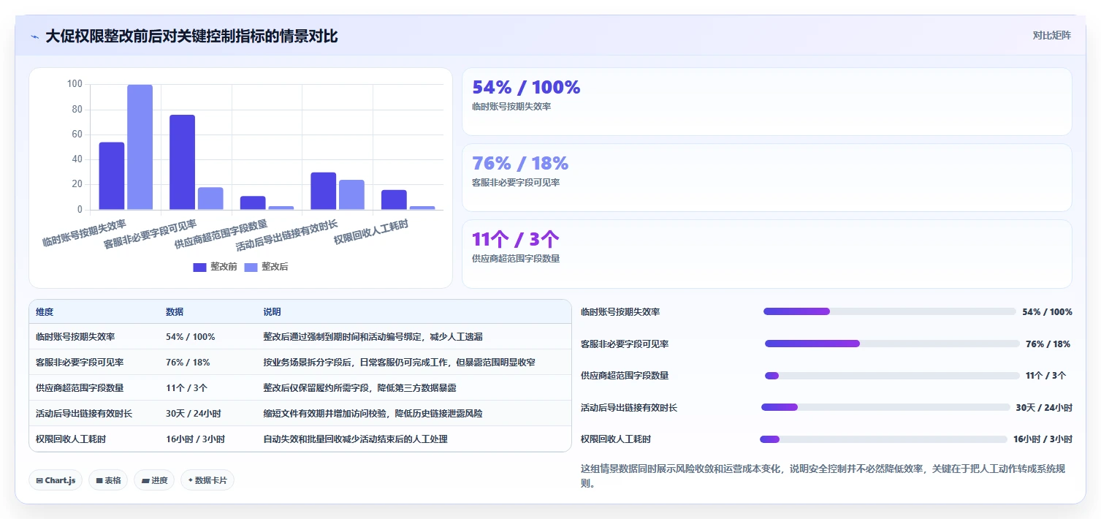Click the 整改后 bar for 临时账号按期失效率
Screen dimensions: 1101x519
click(x=140, y=148)
